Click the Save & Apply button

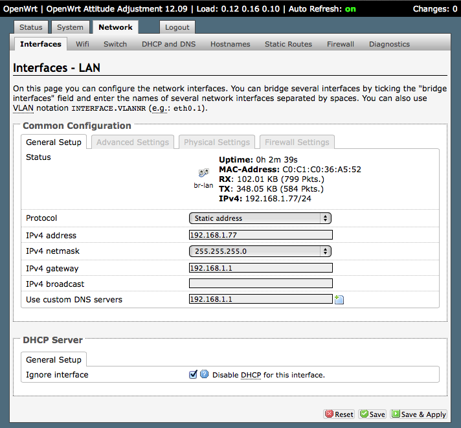[419, 414]
